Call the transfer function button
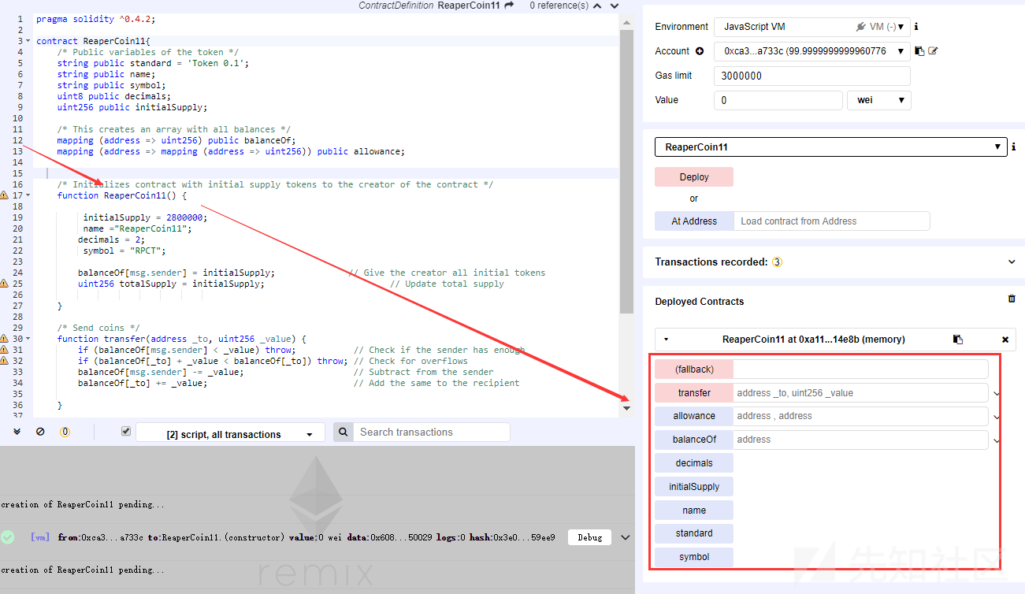This screenshot has height=594, width=1025. (x=693, y=393)
